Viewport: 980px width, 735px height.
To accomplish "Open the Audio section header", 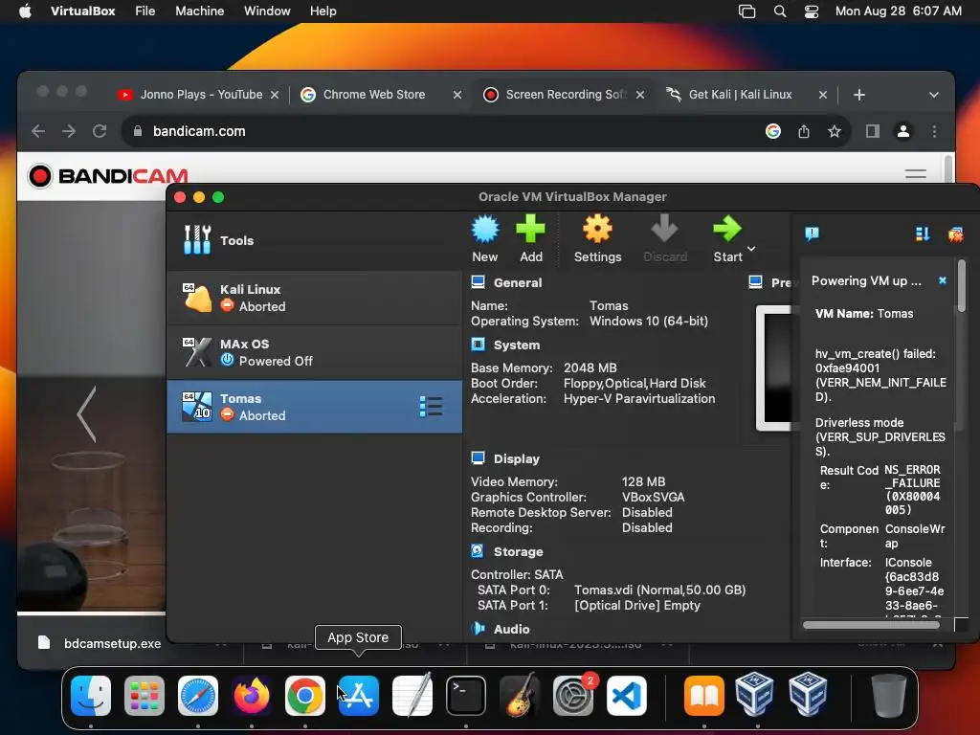I will pyautogui.click(x=511, y=630).
